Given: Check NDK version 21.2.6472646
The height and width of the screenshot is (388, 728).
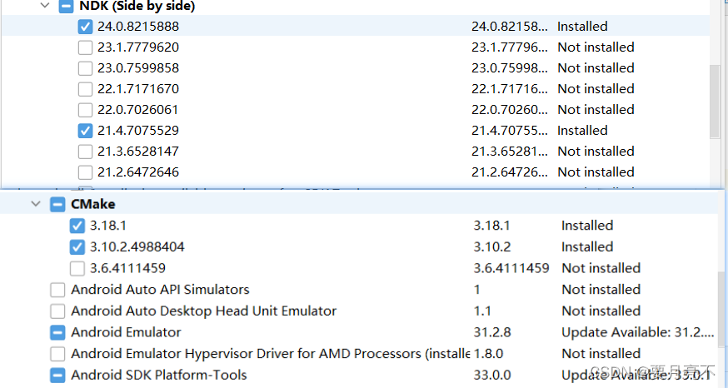Looking at the screenshot, I should pyautogui.click(x=85, y=172).
